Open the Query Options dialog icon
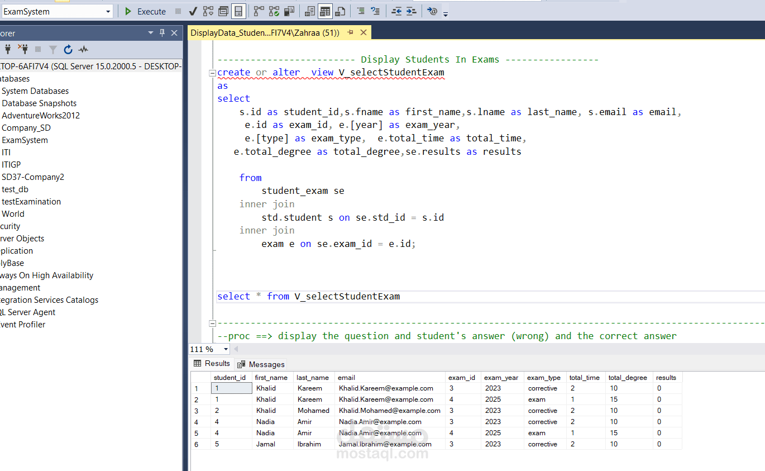This screenshot has width=765, height=471. [223, 11]
